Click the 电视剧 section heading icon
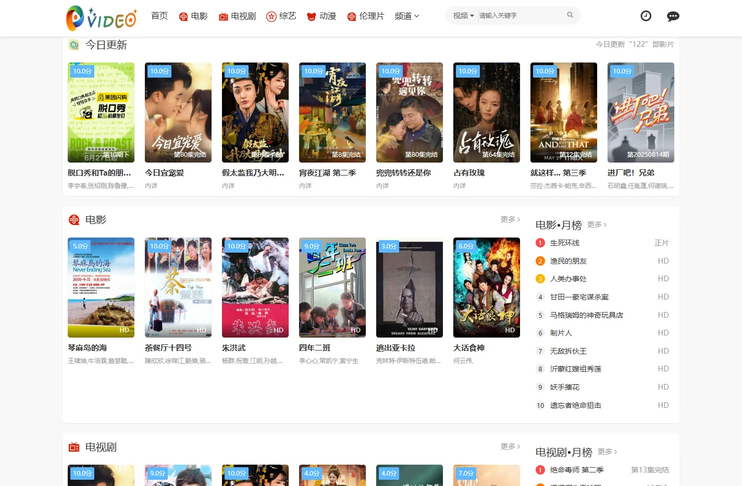This screenshot has height=486, width=742. [x=74, y=447]
